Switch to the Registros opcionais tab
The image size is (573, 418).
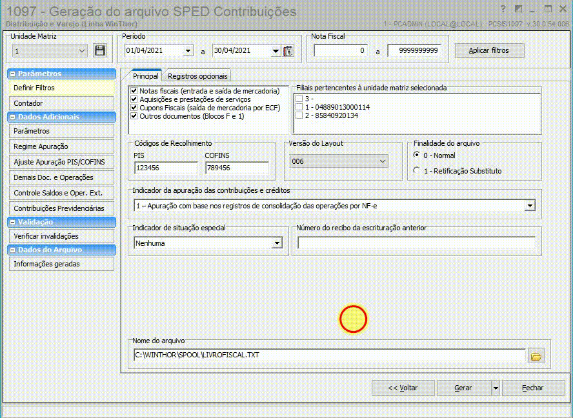tap(197, 76)
